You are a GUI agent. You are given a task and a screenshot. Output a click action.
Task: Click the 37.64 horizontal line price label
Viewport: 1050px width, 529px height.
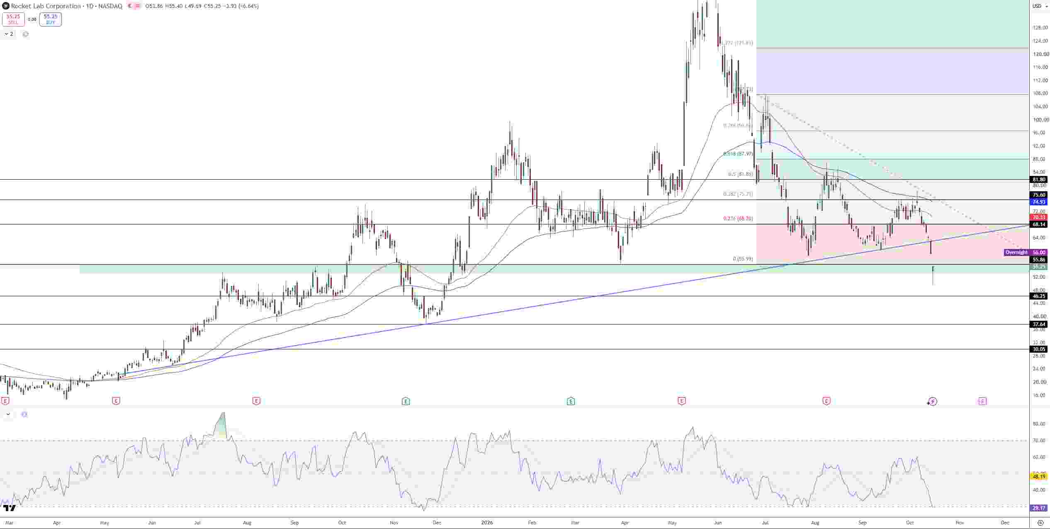coord(1039,324)
